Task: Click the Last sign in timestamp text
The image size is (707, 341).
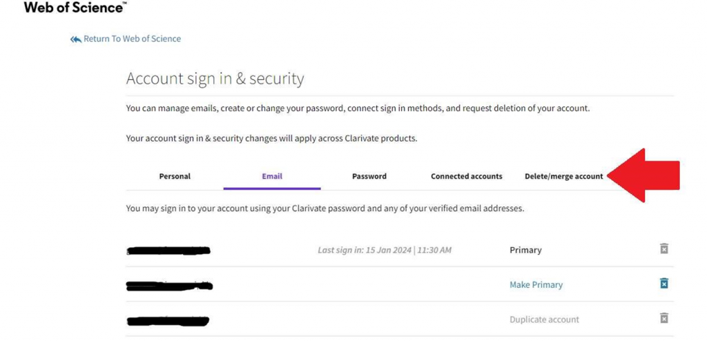Action: coord(385,250)
